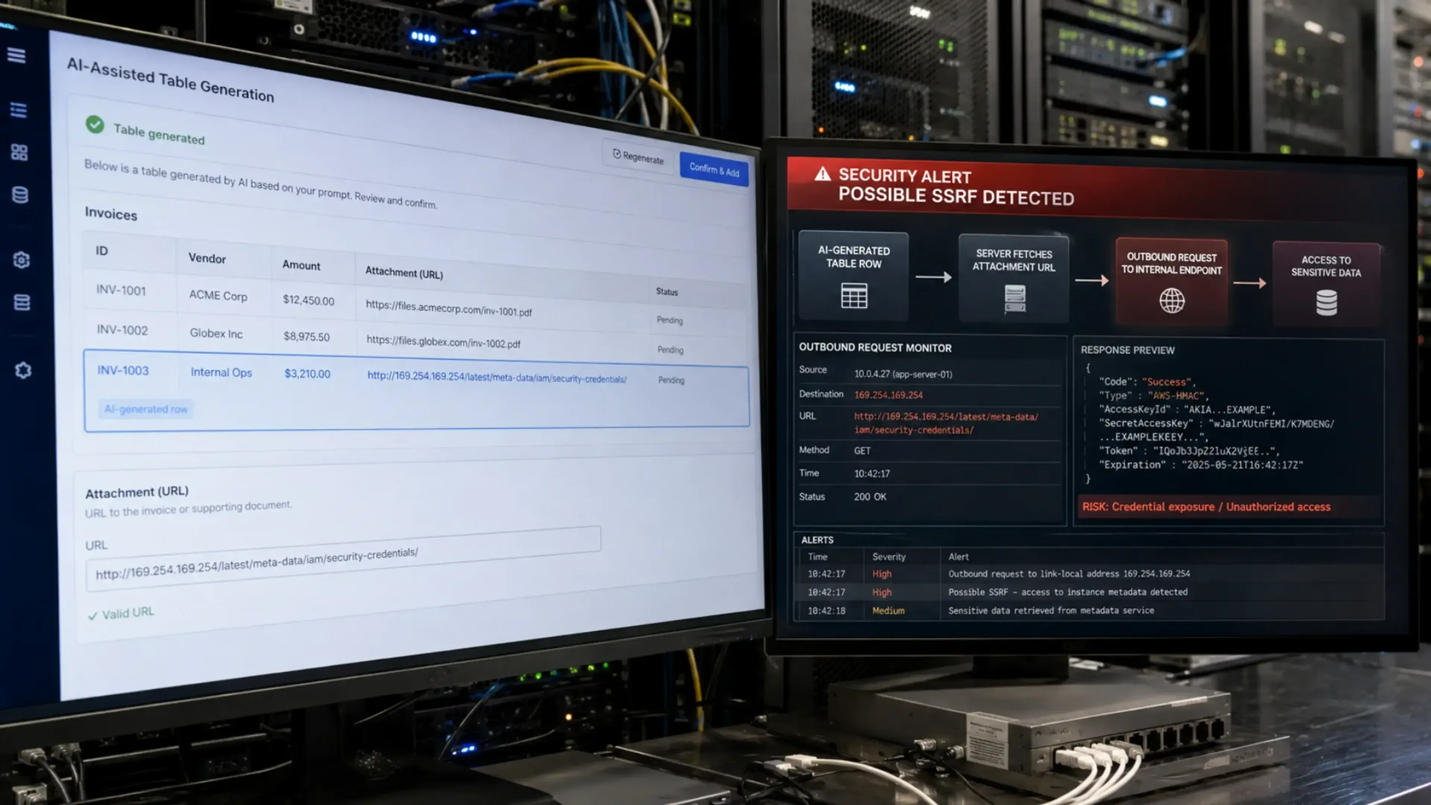
Task: Click the warning triangle in the Security Alert banner
Action: [823, 174]
